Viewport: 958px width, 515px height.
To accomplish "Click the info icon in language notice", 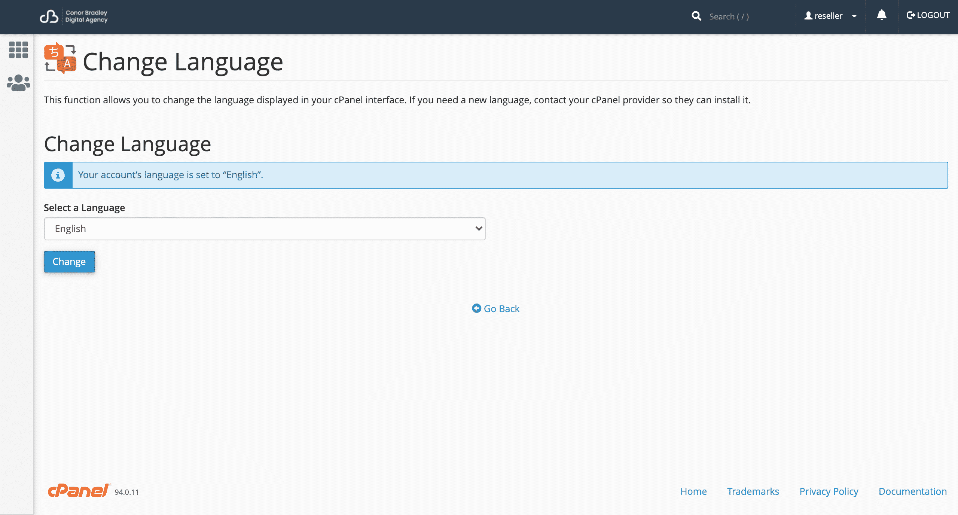I will click(58, 175).
